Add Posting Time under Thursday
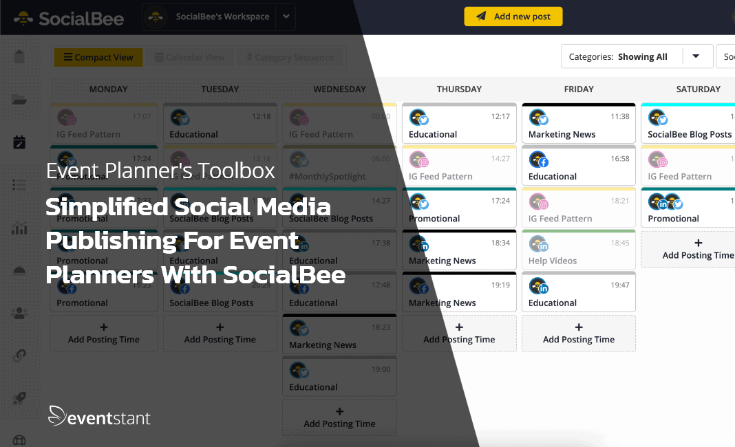The width and height of the screenshot is (735, 447). [459, 333]
